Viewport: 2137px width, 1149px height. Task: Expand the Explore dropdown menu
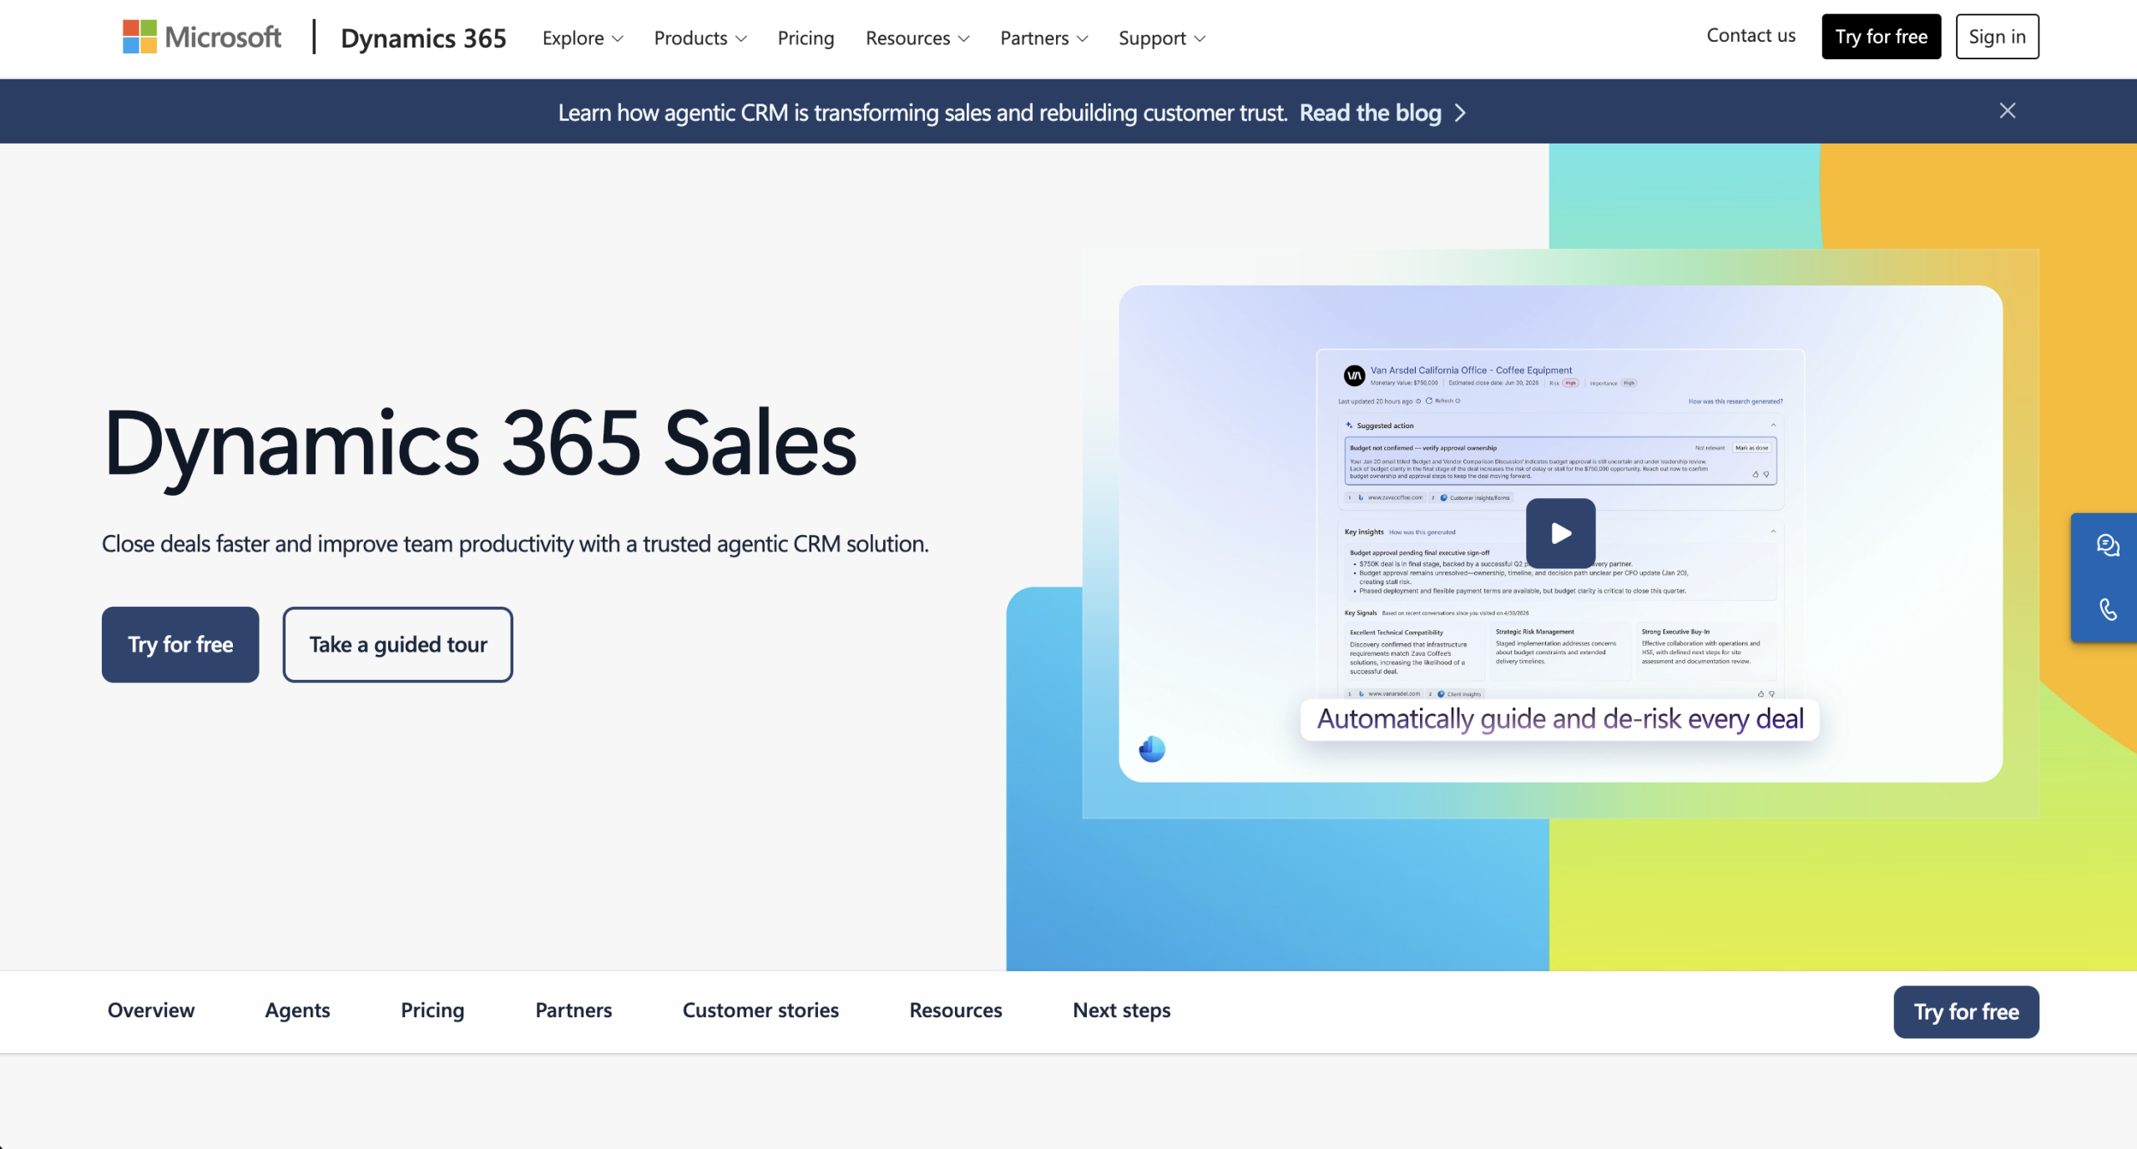[x=583, y=38]
